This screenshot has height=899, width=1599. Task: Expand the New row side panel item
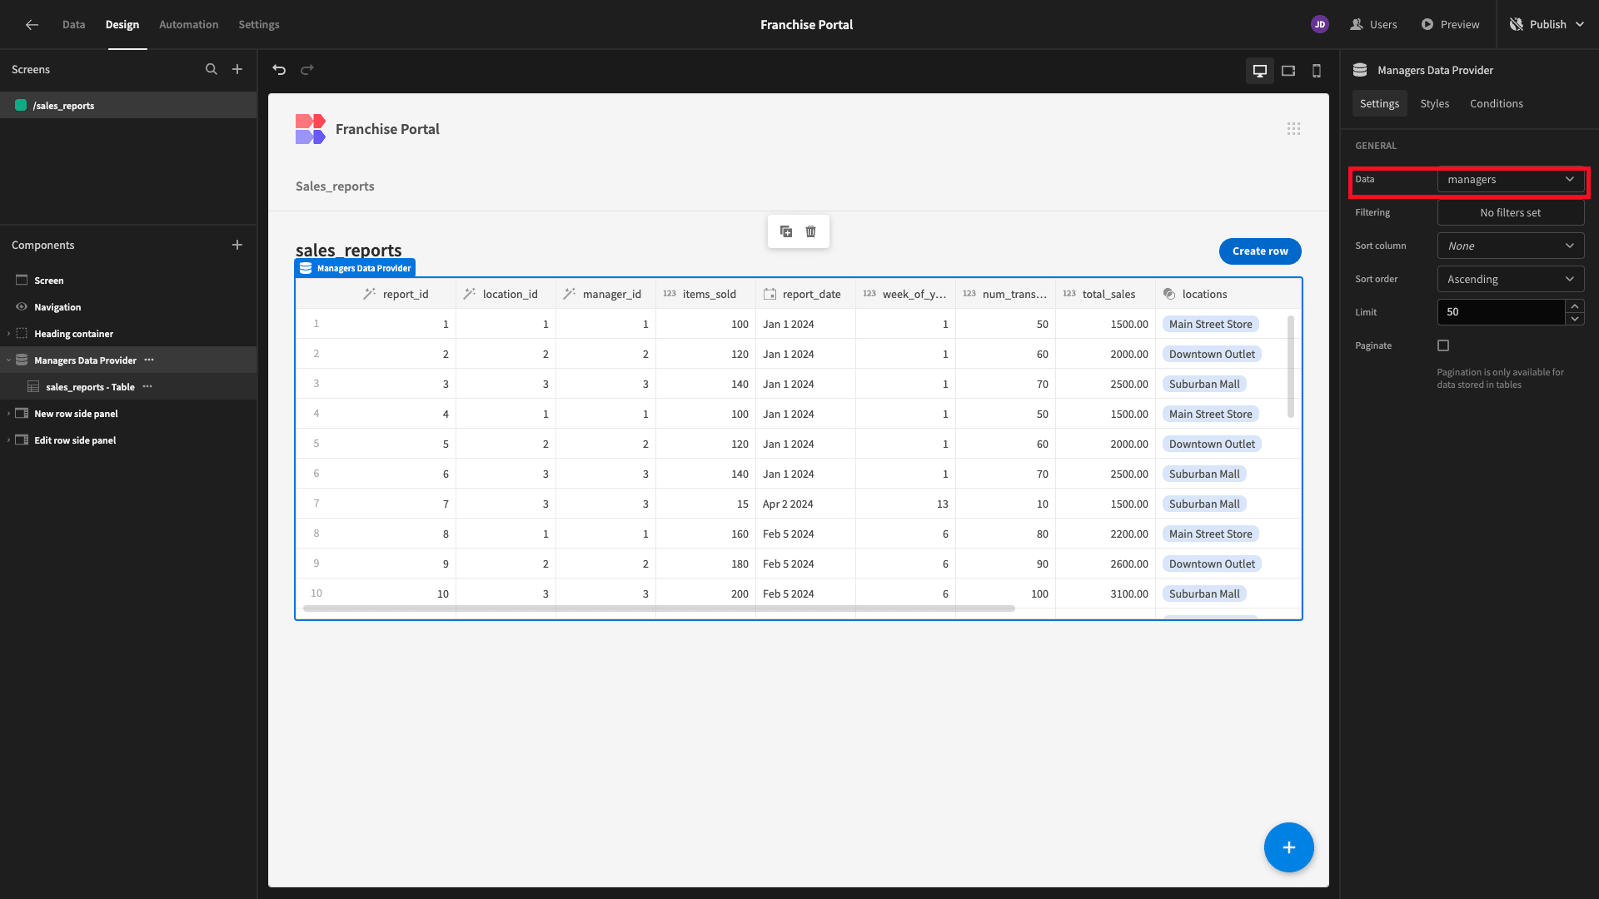(x=8, y=414)
